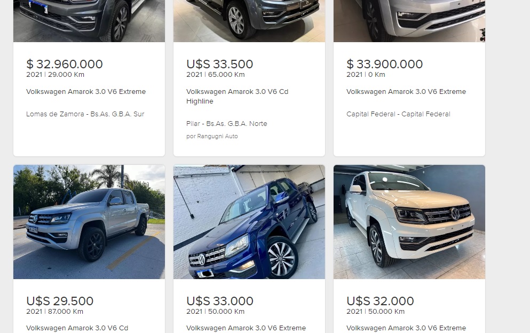
Task: Open Volkswagen Amarok 3.0 V6 Cd Highline title
Action: [238, 97]
